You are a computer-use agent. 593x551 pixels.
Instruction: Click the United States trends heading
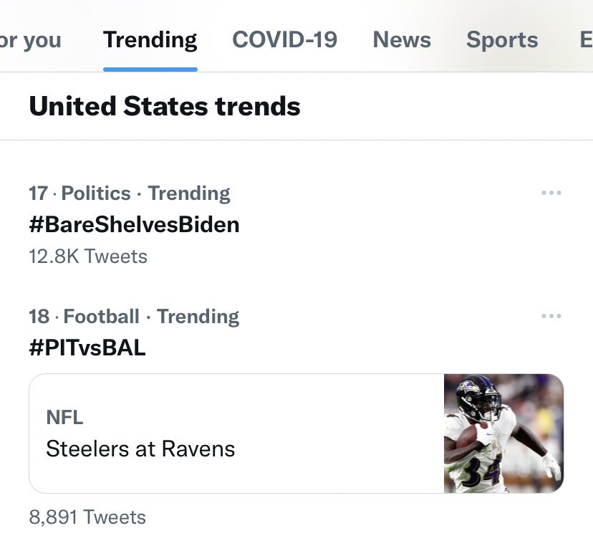164,107
